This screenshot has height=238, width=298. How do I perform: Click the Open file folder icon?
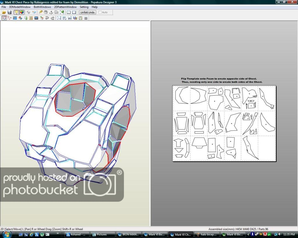click(x=4, y=12)
